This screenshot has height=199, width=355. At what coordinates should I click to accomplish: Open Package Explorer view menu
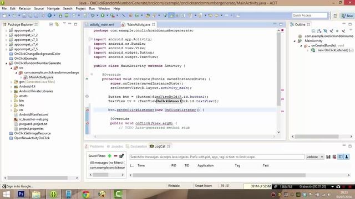coord(64,23)
